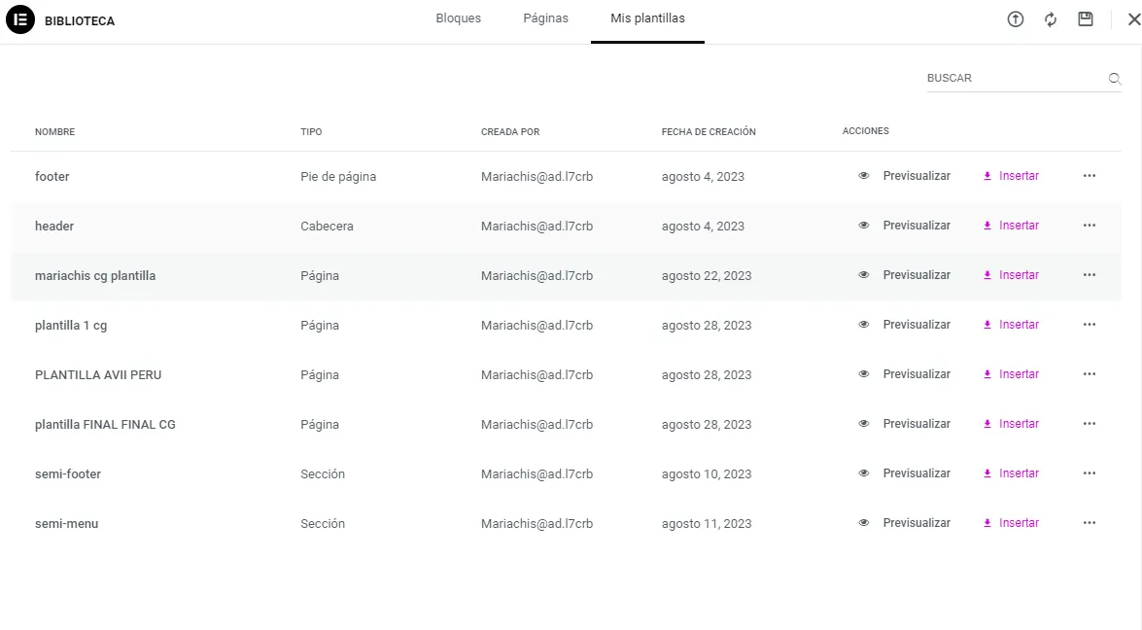1142x630 pixels.
Task: Insert the semi-menu template
Action: coord(1011,522)
